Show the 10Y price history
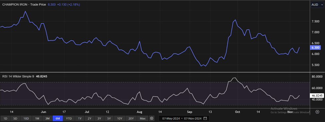Image resolution: width=325 pixels, height=122 pixels. point(120,118)
